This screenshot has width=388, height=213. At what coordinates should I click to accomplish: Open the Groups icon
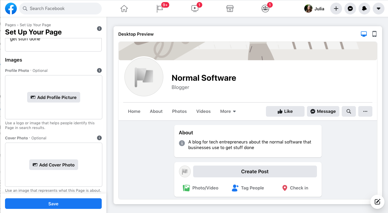[x=265, y=9]
